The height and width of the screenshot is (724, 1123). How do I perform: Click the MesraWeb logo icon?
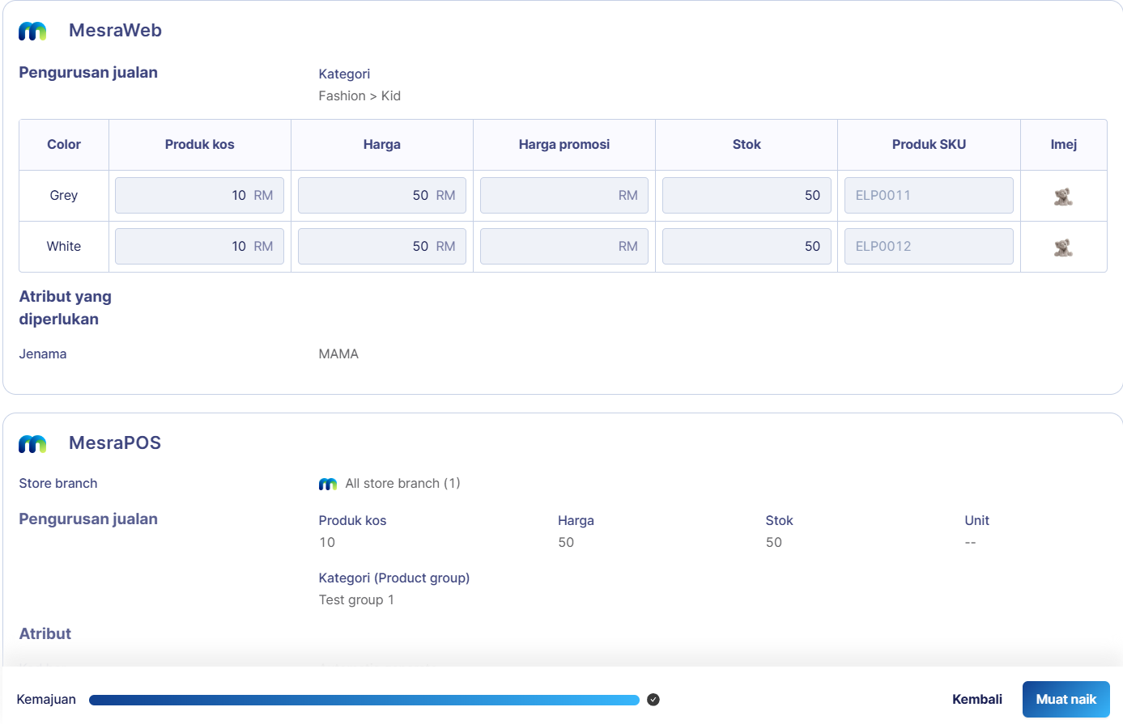click(x=32, y=31)
